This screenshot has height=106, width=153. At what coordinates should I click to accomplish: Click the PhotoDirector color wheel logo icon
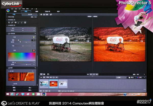(8, 11)
